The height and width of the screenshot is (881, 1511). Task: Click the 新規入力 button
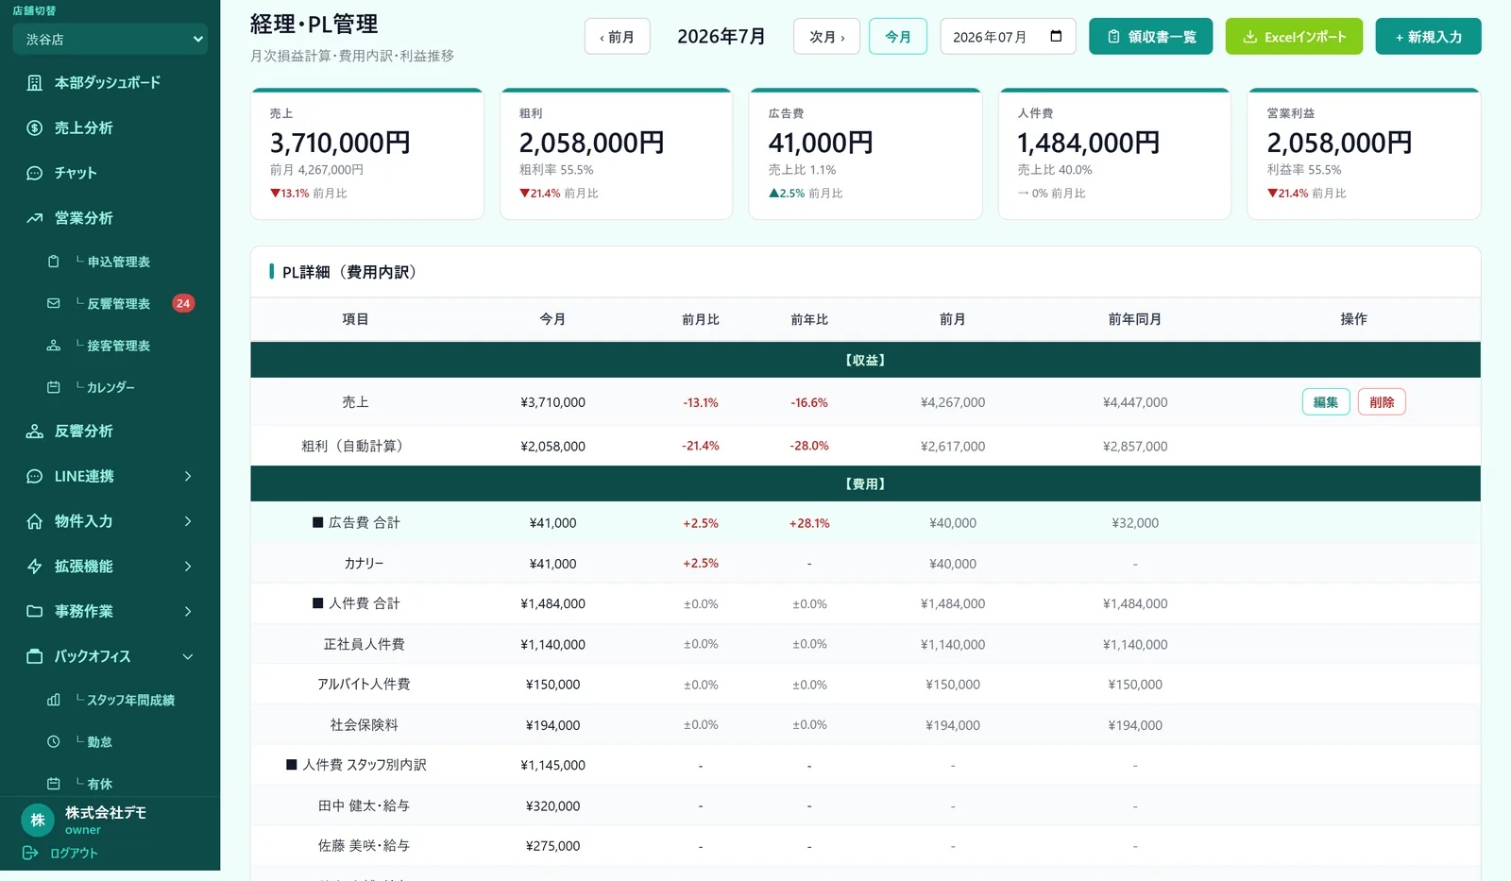coord(1428,37)
